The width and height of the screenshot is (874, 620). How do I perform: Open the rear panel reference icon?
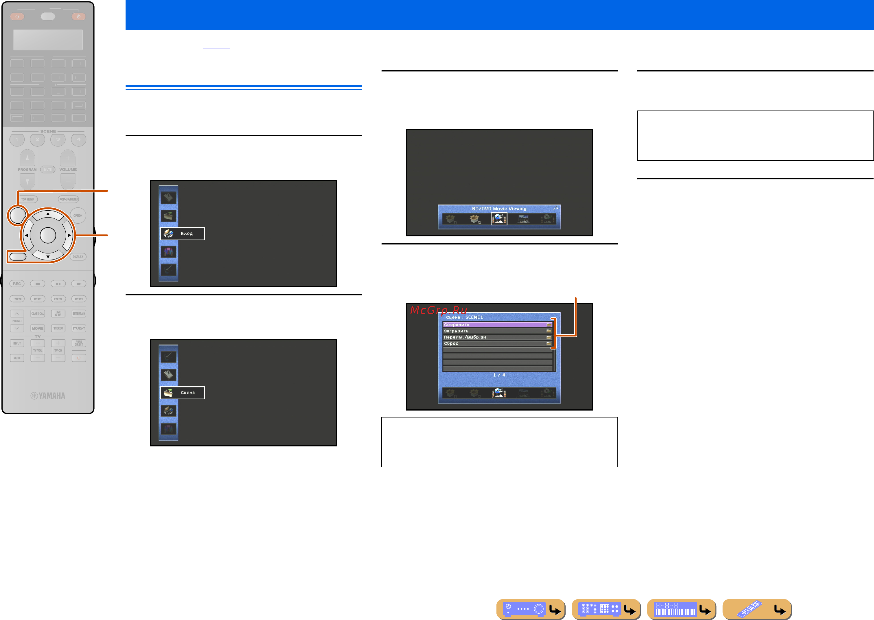click(x=606, y=609)
